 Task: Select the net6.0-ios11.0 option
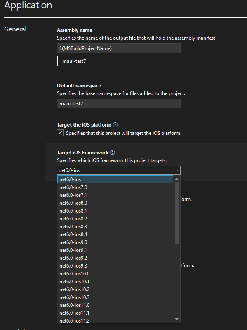[115, 305]
